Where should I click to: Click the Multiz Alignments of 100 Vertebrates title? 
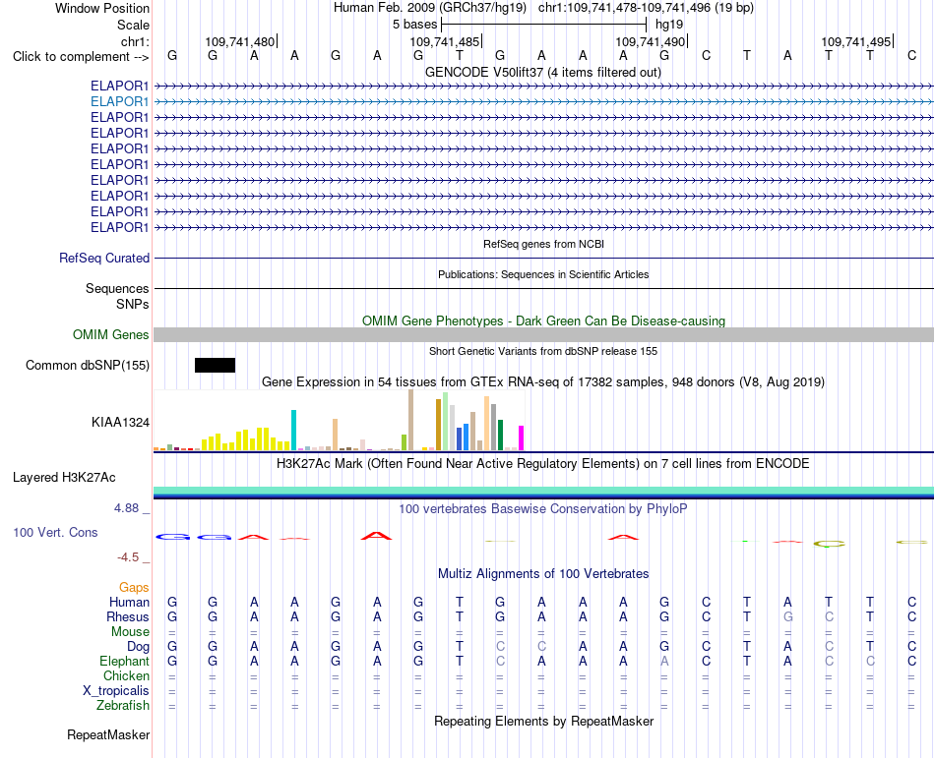[543, 573]
